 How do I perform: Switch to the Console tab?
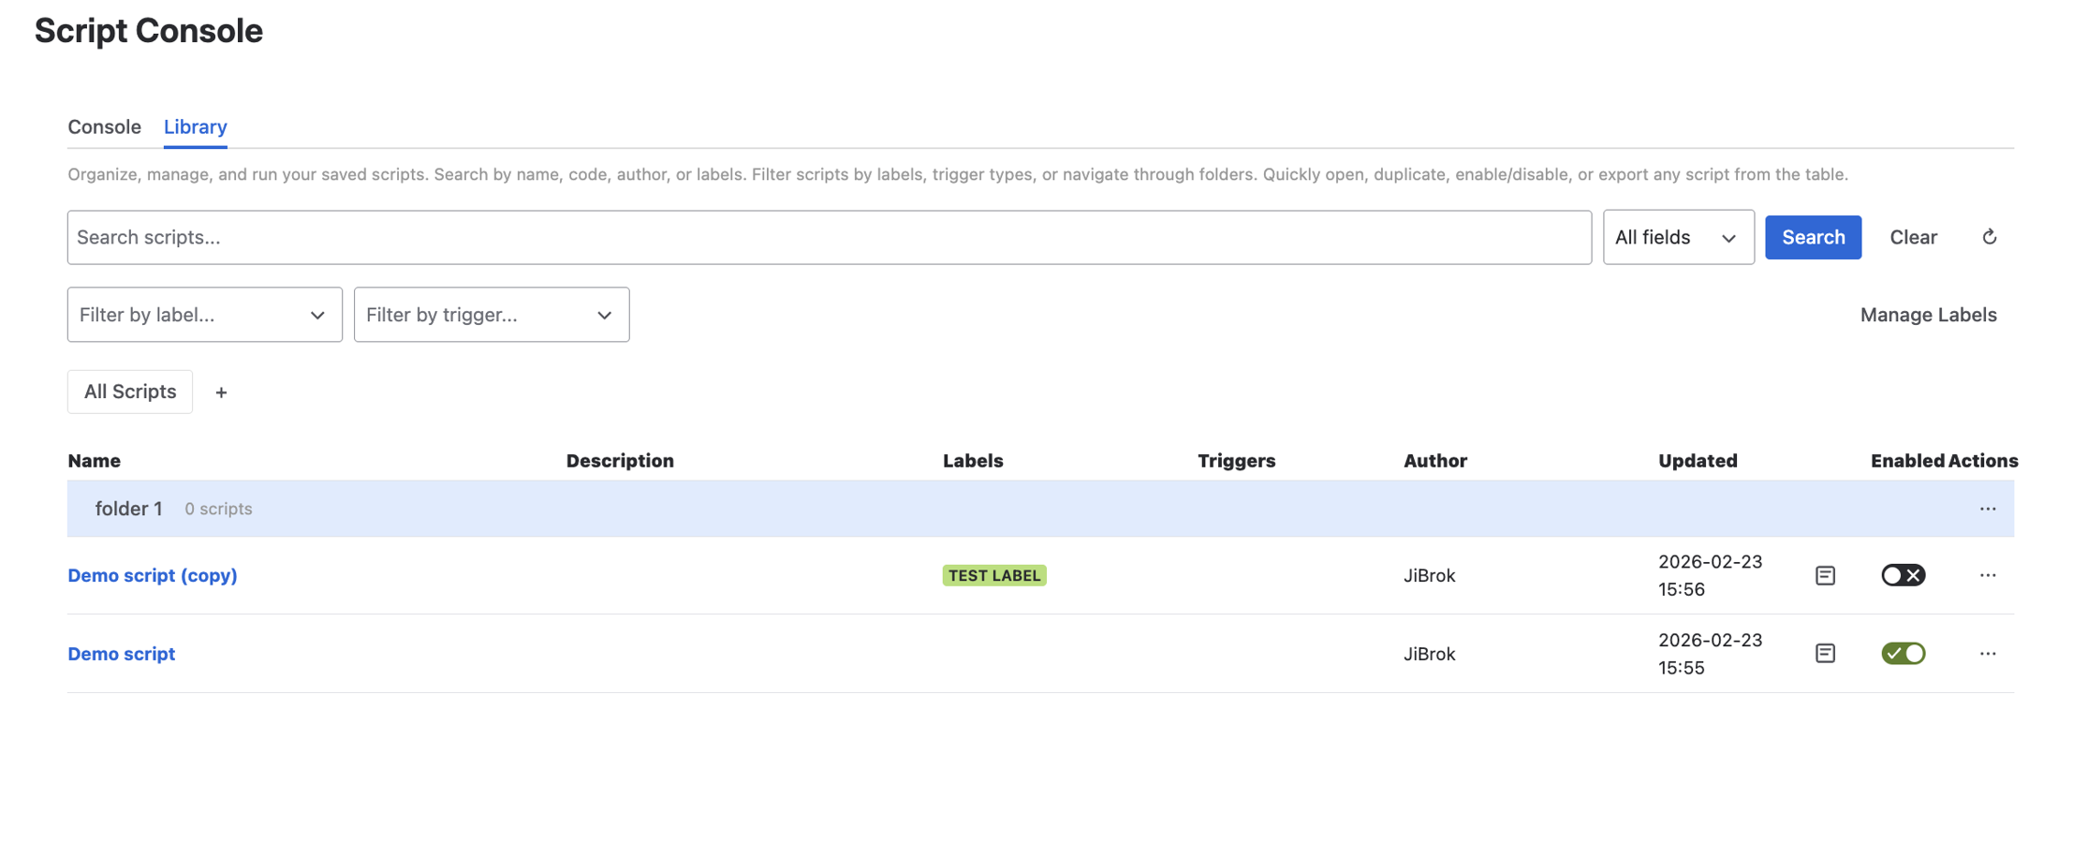point(104,126)
